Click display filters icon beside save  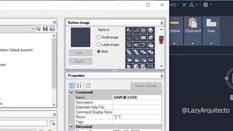tap(52, 29)
